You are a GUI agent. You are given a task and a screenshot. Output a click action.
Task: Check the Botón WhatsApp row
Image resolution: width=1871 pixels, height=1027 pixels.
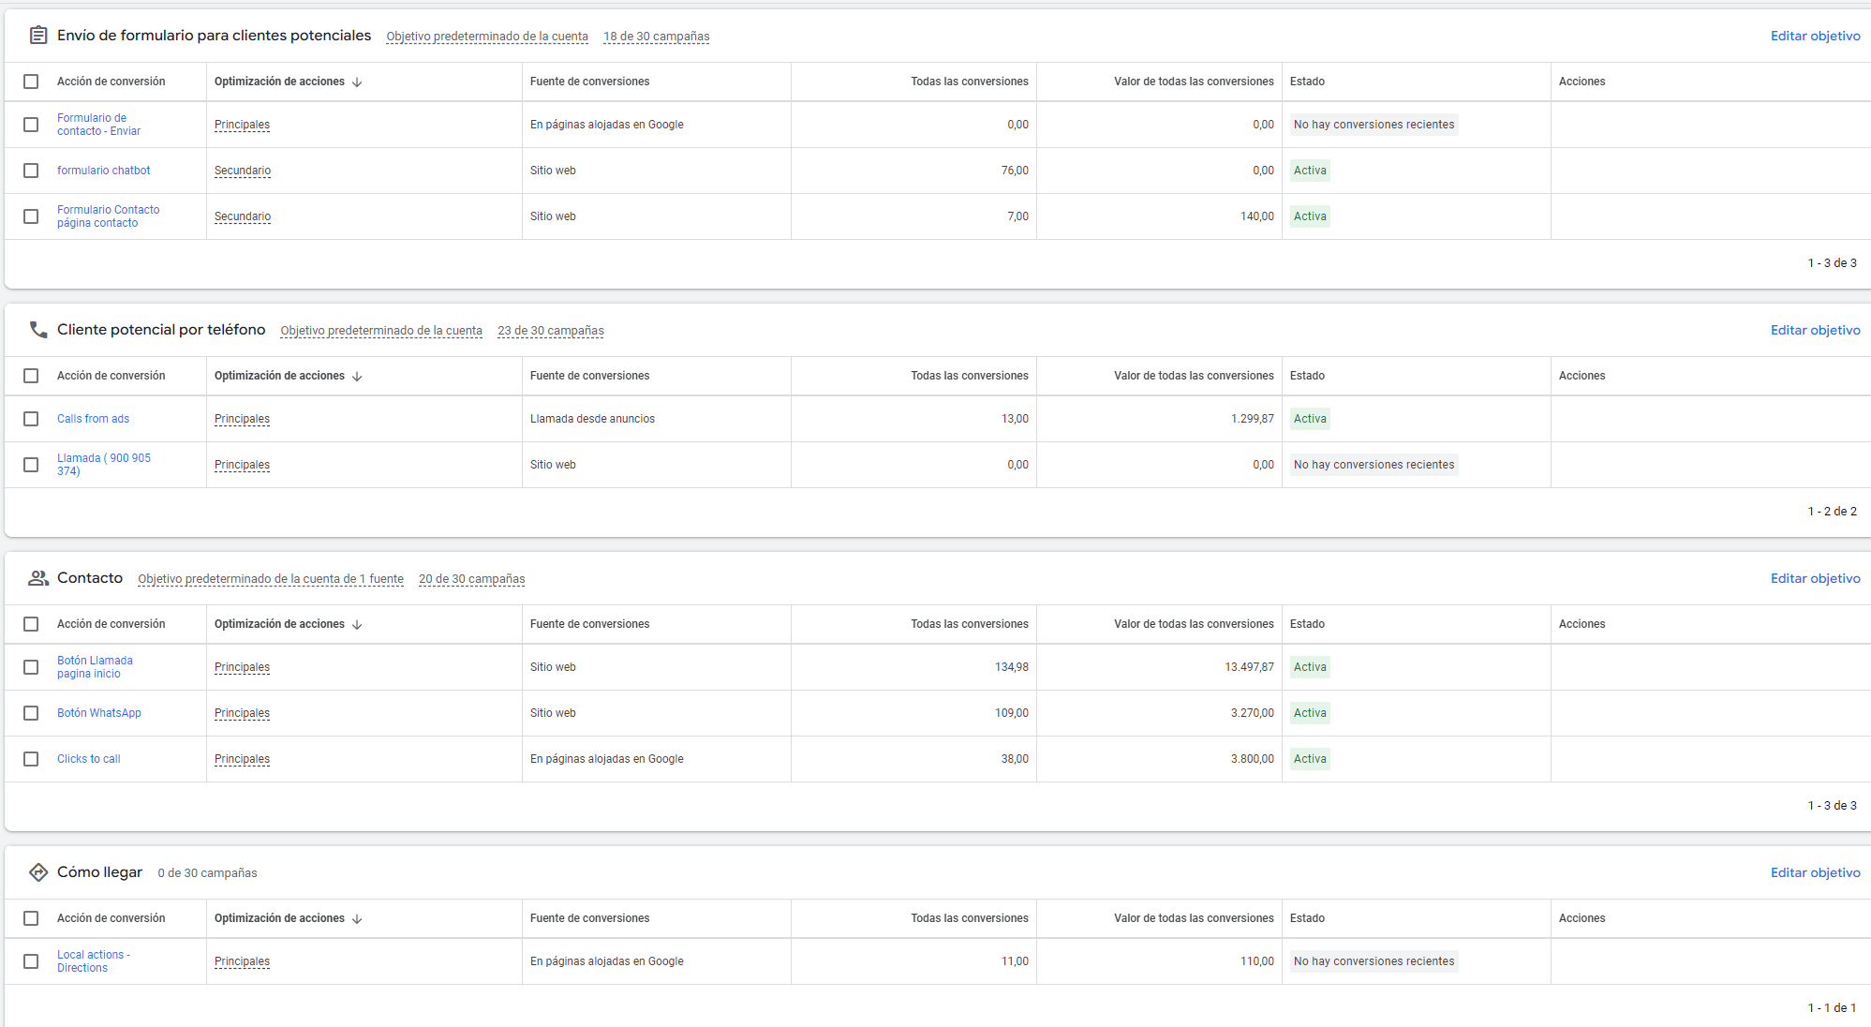pos(31,713)
